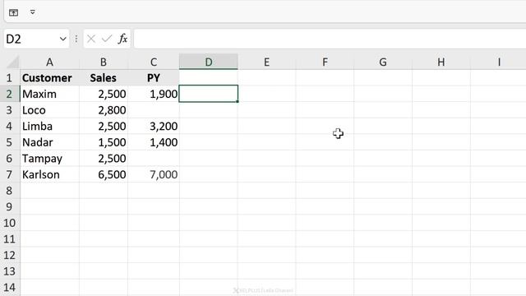Select column B header
The width and height of the screenshot is (526, 296).
click(x=104, y=62)
